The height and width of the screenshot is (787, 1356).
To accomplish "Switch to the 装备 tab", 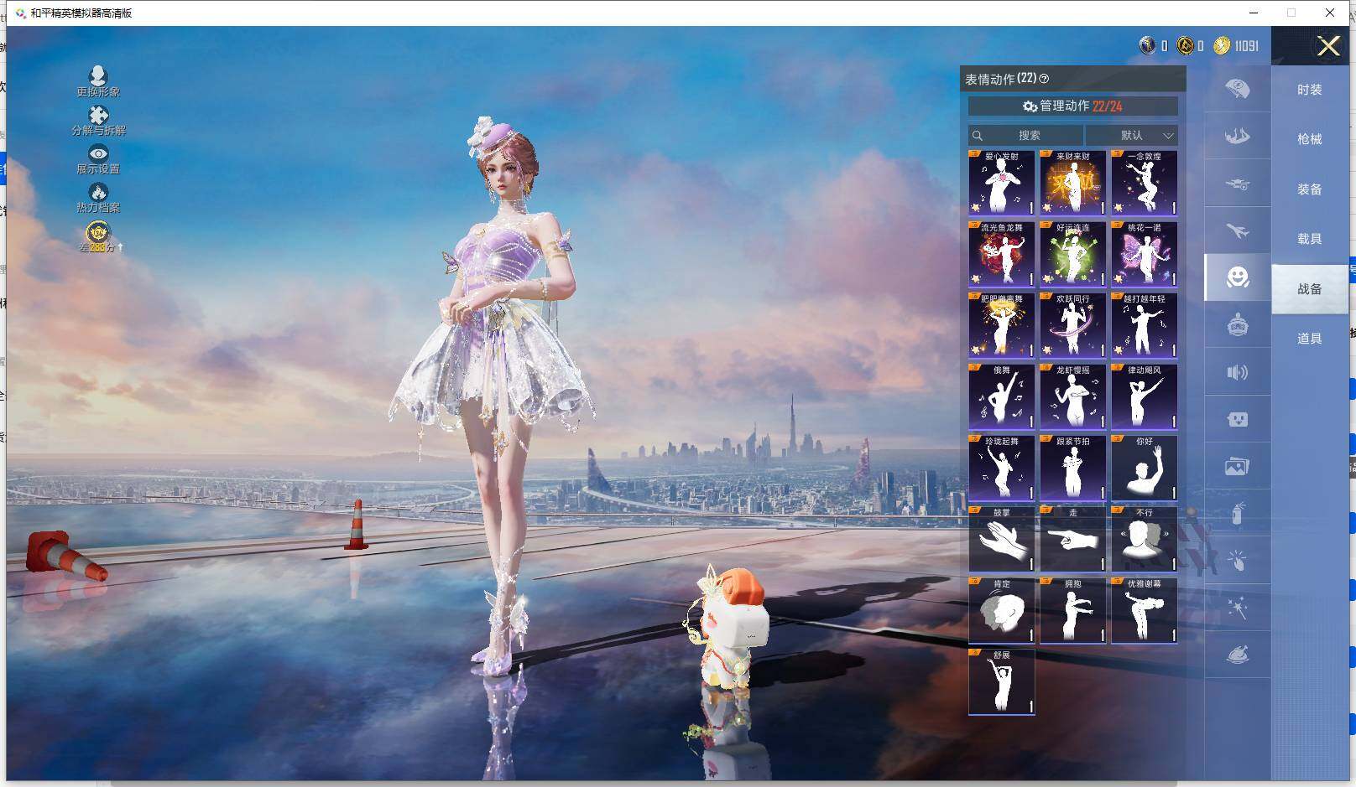I will [1309, 189].
